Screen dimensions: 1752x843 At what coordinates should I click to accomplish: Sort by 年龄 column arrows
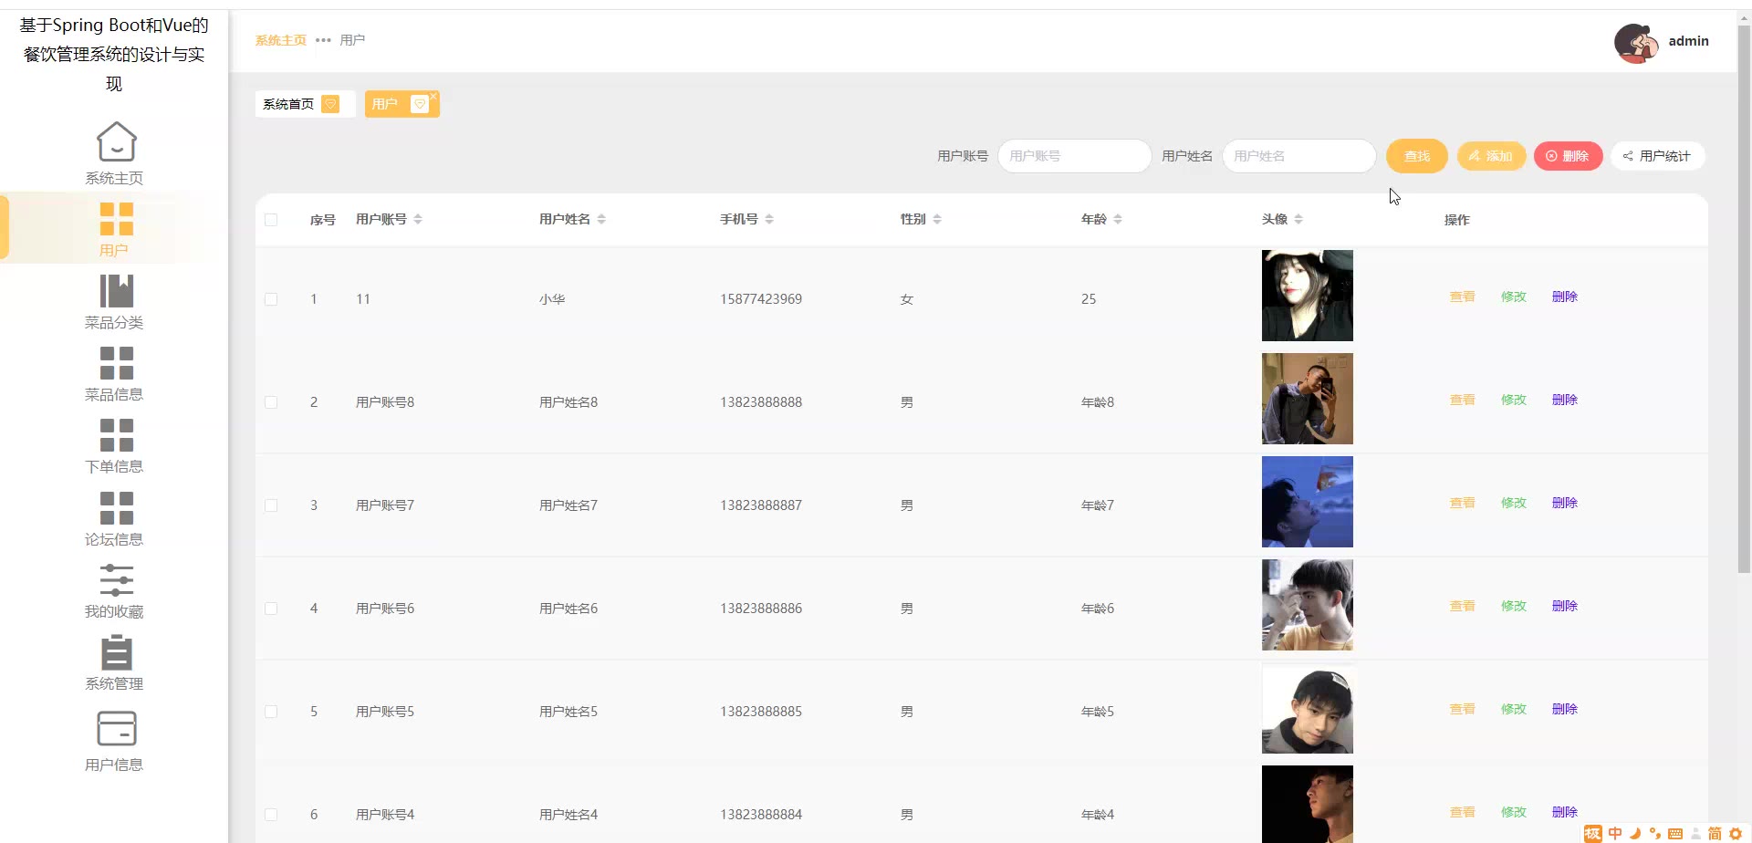coord(1118,219)
